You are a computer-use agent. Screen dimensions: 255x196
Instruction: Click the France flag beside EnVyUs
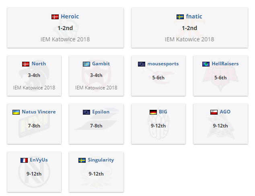[24, 160]
